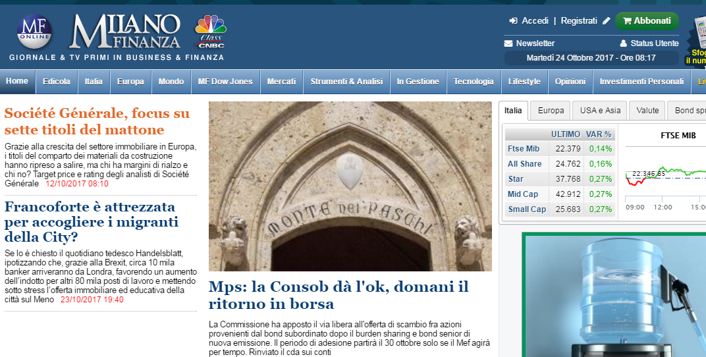Open the Ftse Mib index row
The width and height of the screenshot is (706, 357).
tap(524, 149)
